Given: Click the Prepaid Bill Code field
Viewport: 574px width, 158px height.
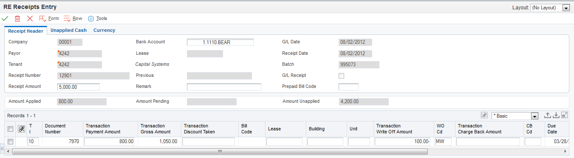Looking at the screenshot, I should coord(348,87).
